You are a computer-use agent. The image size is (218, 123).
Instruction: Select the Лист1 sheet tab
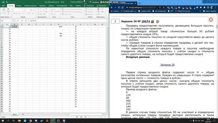(15, 114)
